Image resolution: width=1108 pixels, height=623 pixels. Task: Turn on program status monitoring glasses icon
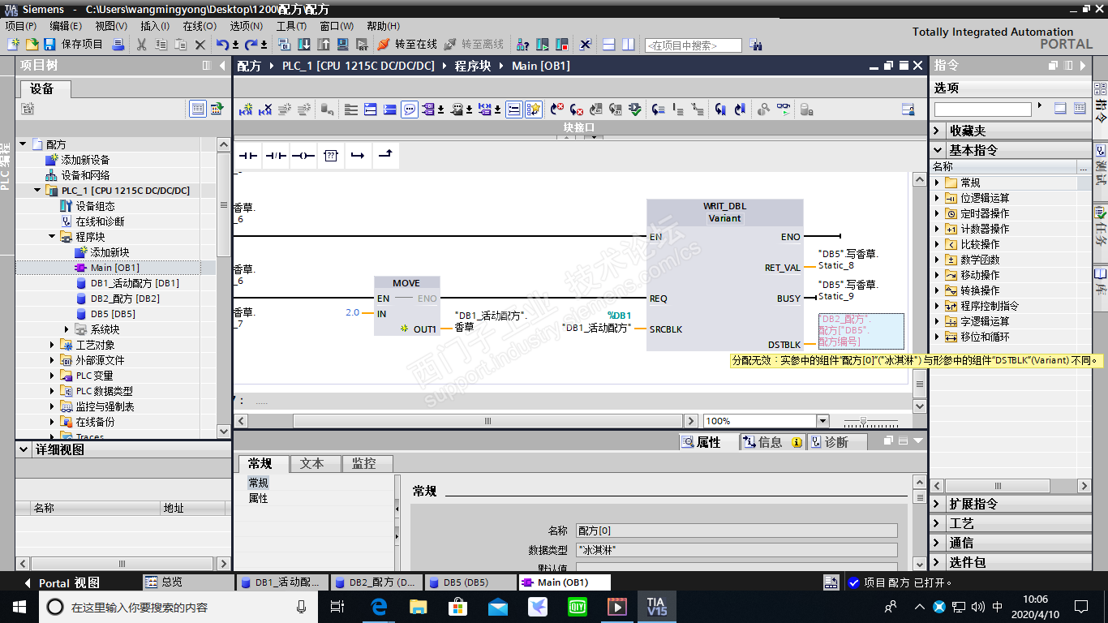tap(784, 109)
